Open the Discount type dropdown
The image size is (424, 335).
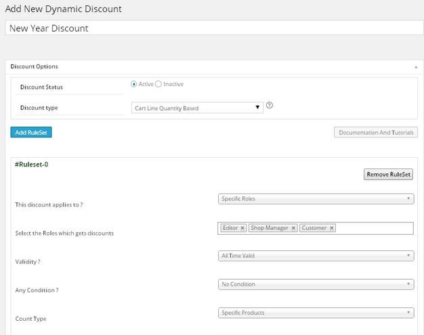point(197,108)
